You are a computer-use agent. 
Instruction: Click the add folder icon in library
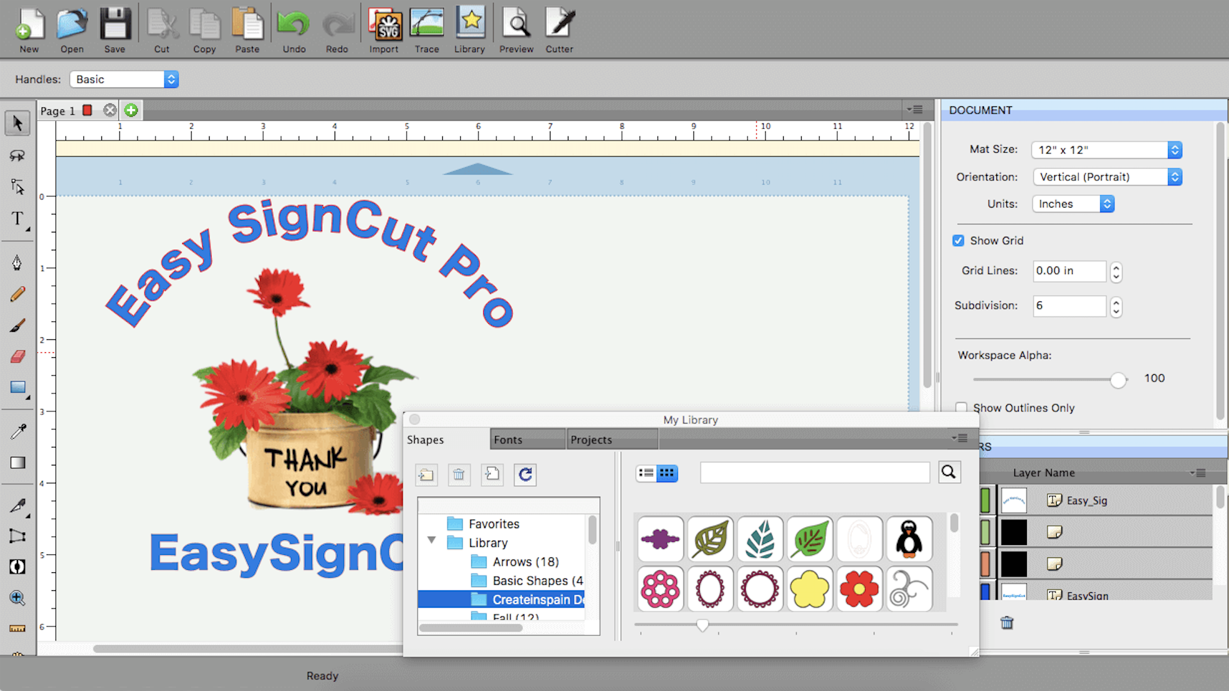tap(426, 475)
